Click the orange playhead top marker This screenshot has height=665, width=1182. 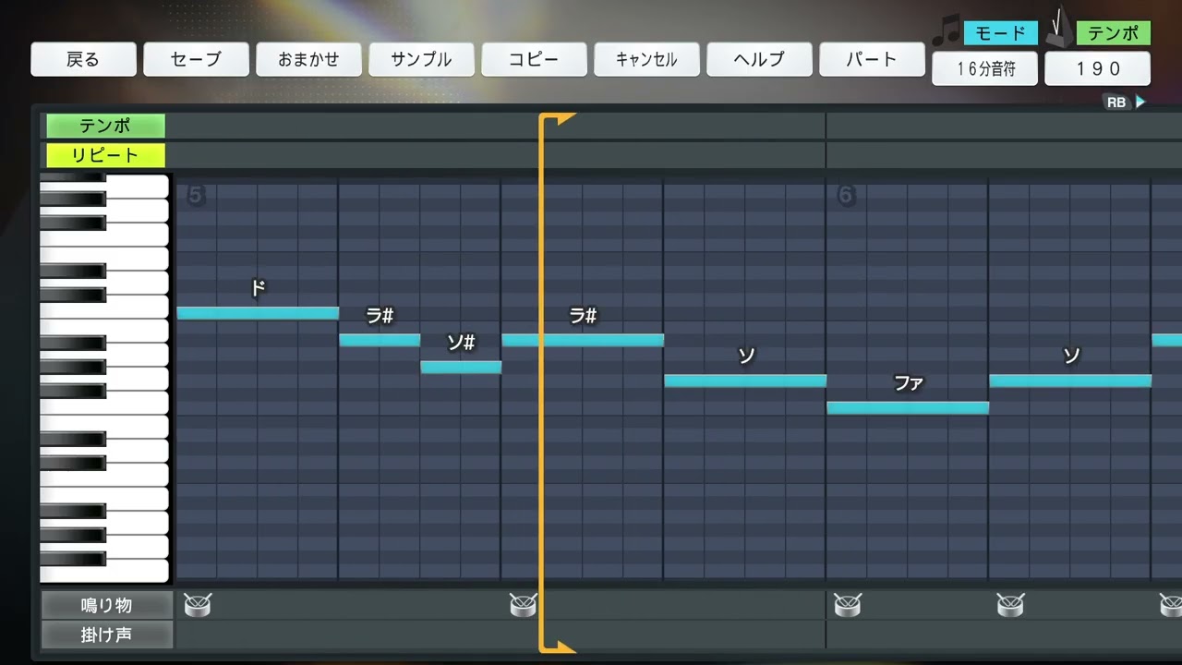pyautogui.click(x=558, y=119)
